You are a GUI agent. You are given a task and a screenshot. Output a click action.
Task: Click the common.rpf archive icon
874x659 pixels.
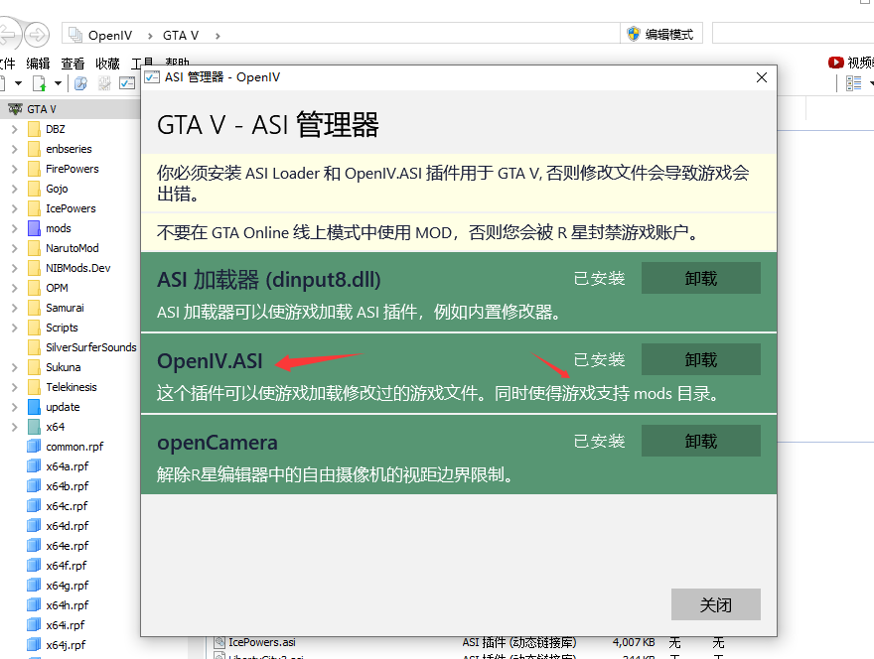[34, 447]
